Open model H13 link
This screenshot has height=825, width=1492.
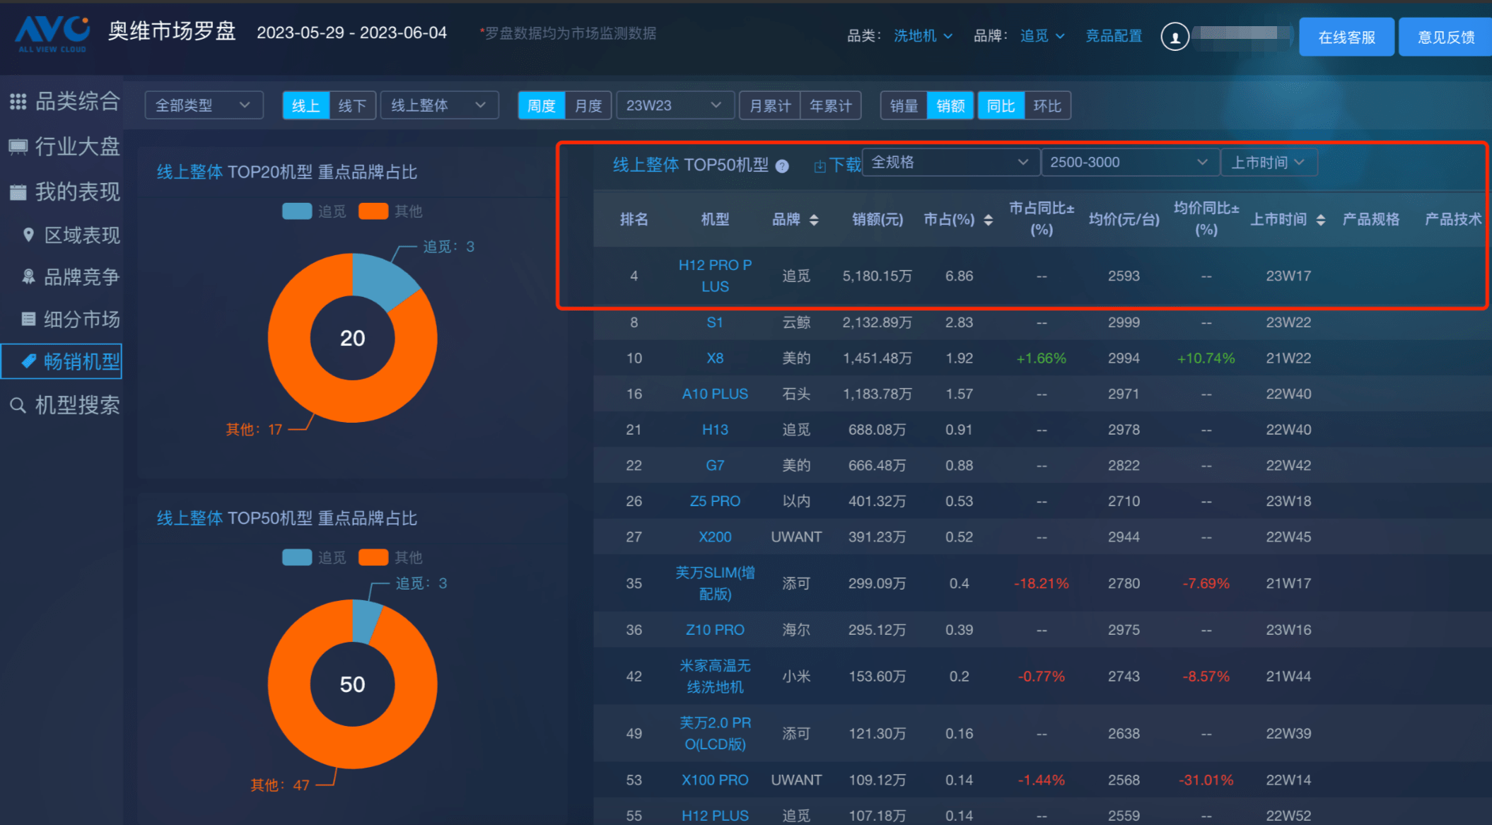click(715, 430)
